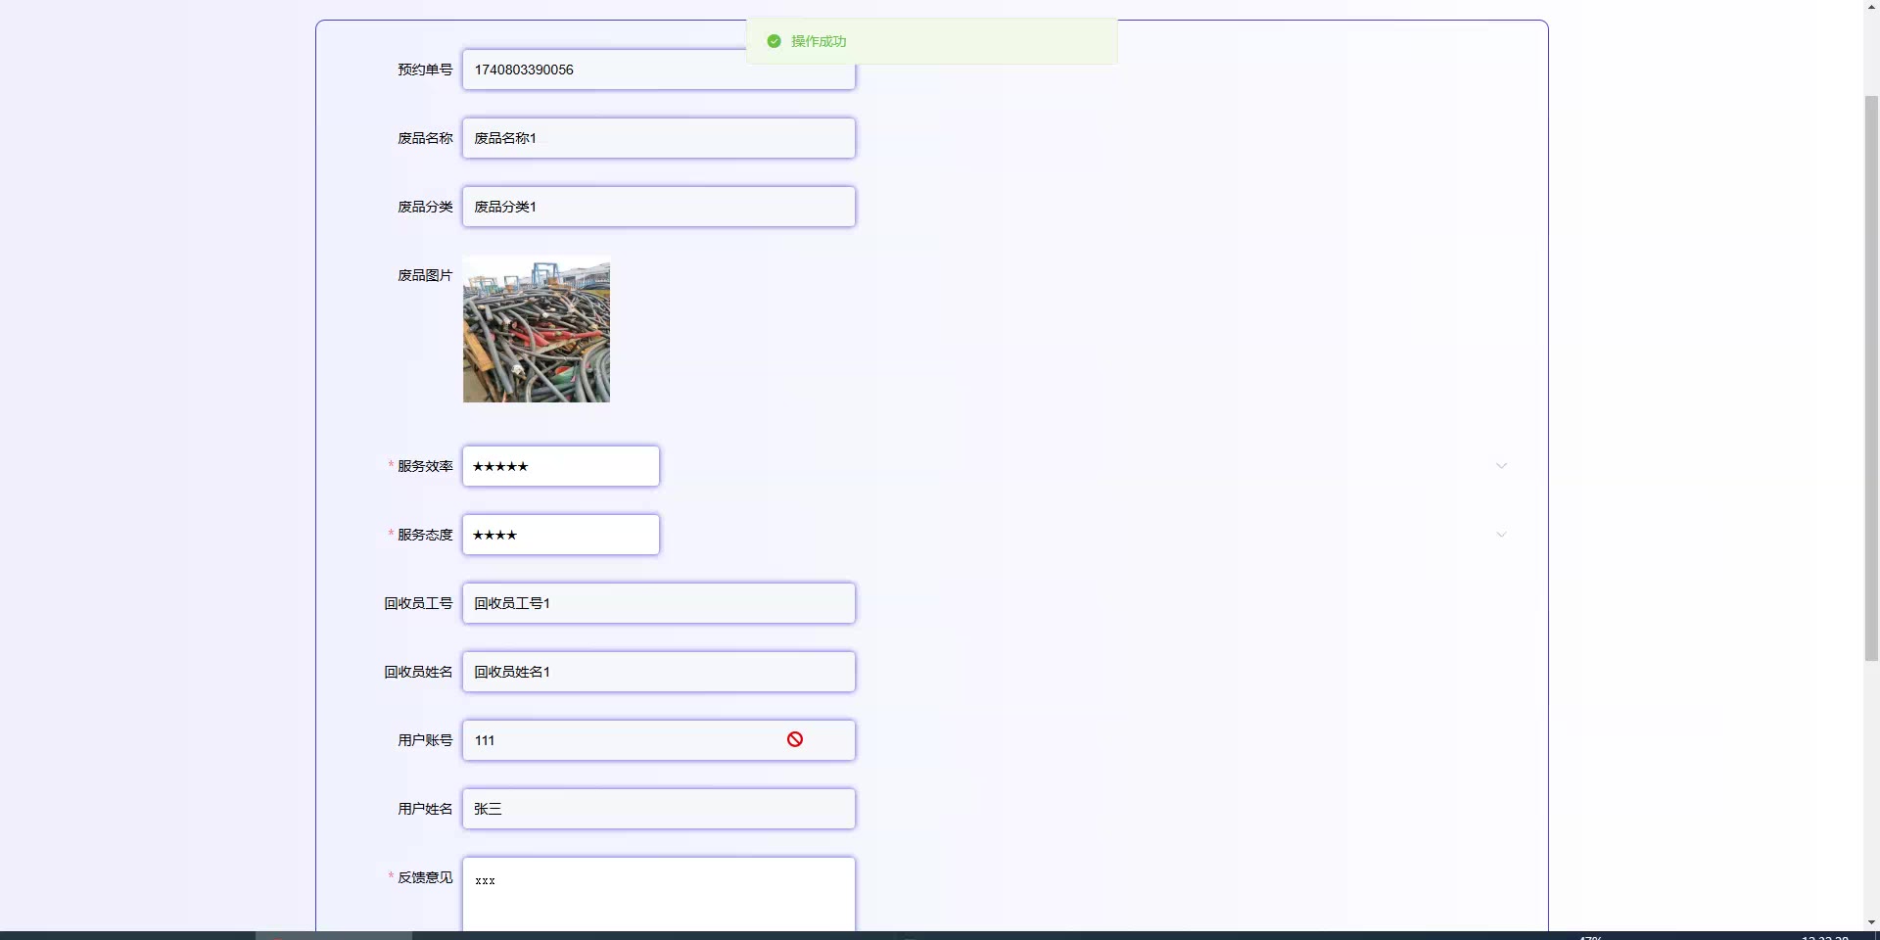Click the 服务效率 field label
The width and height of the screenshot is (1880, 940).
coord(425,466)
